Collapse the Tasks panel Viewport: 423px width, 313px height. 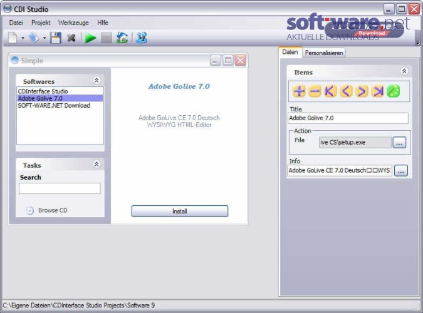[x=97, y=164]
